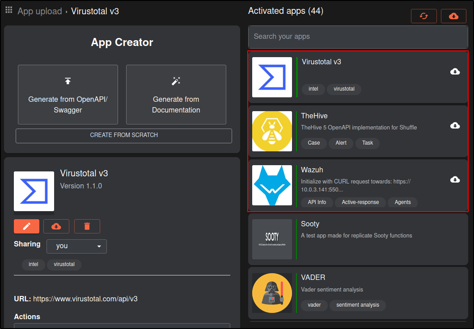Download the Wazuh app
This screenshot has width=474, height=329.
point(455,179)
